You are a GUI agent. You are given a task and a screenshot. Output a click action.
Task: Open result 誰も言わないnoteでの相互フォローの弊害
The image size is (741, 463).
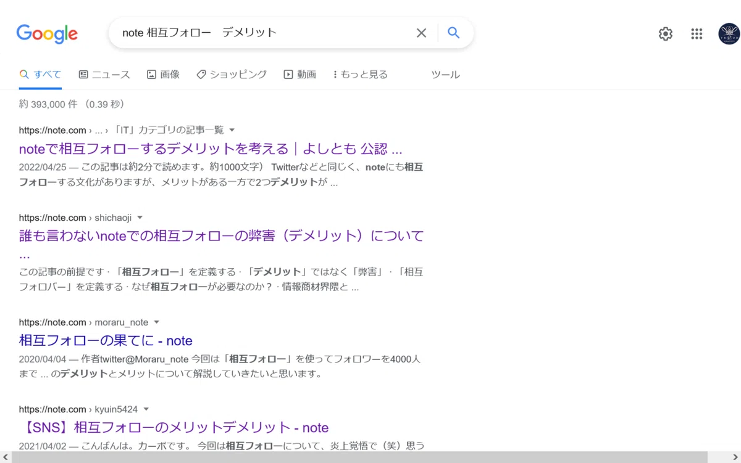pyautogui.click(x=221, y=245)
